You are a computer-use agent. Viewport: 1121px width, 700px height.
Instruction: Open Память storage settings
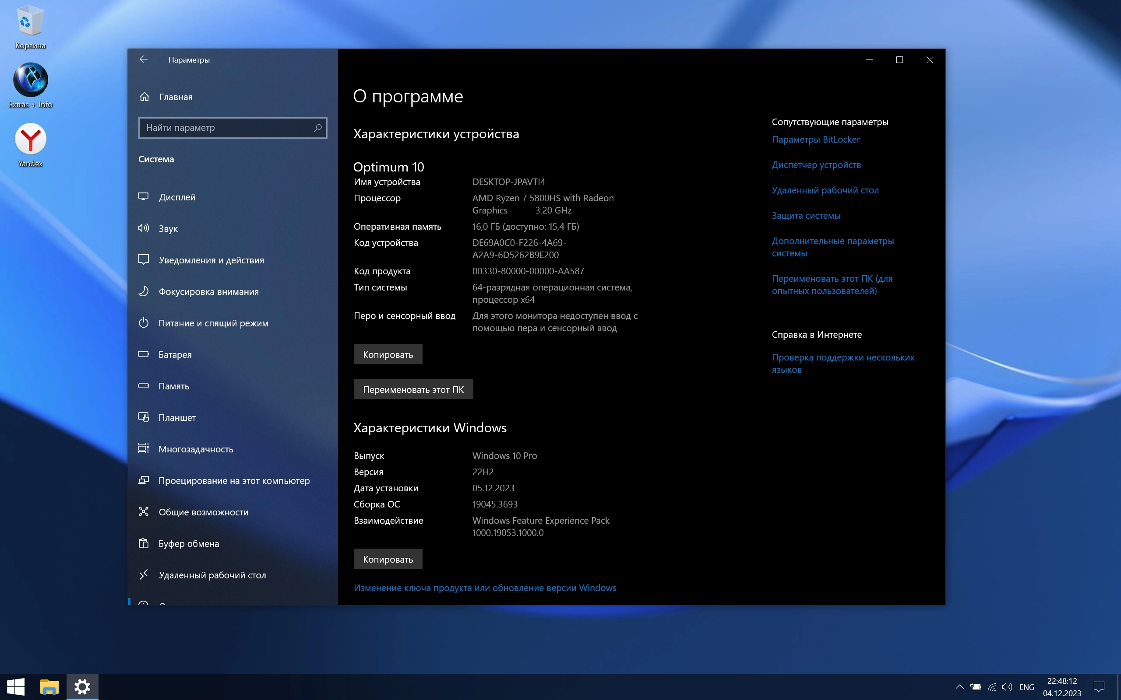174,386
